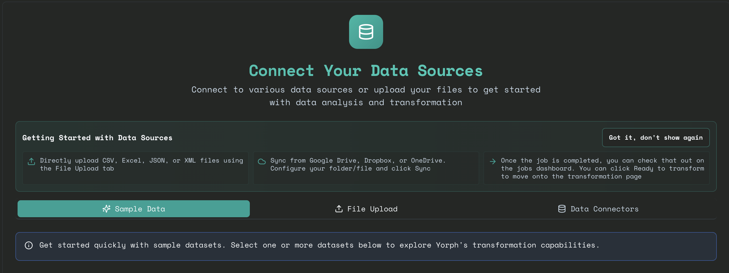This screenshot has height=273, width=729.
Task: Click the upload icon on File Upload tab
Action: (339, 209)
